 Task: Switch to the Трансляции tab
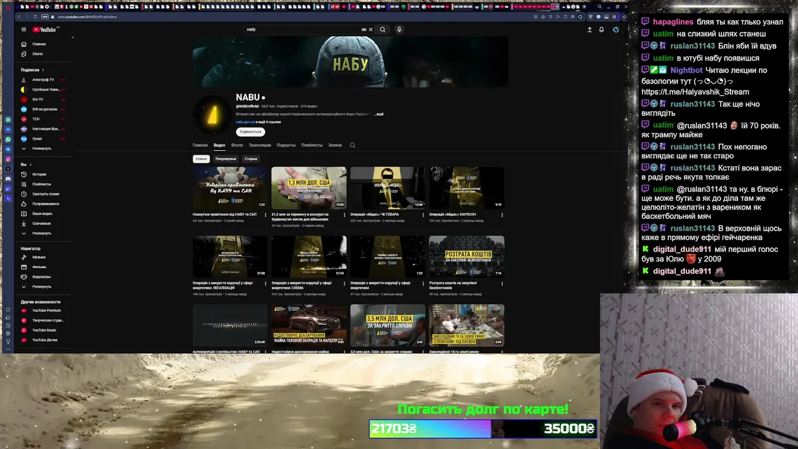(260, 145)
